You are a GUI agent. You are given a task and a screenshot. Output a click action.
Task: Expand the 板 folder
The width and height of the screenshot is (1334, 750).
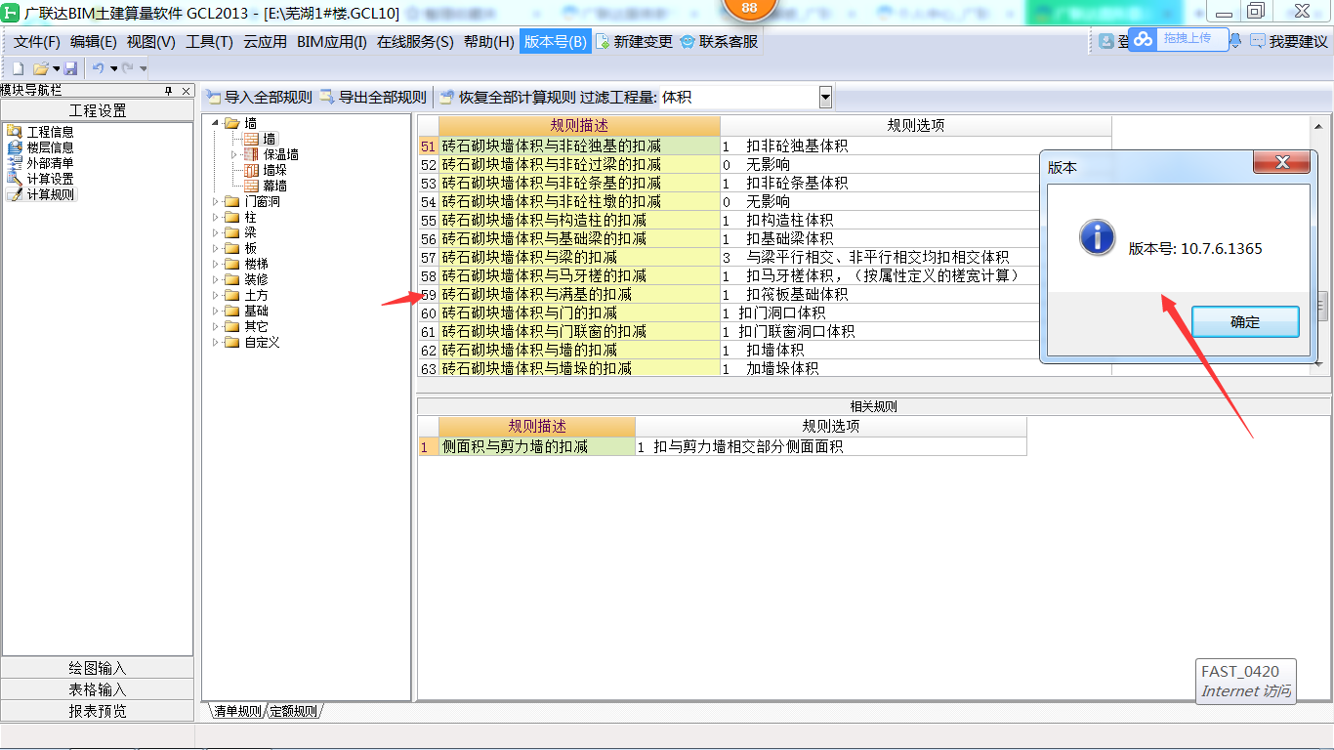(x=216, y=249)
